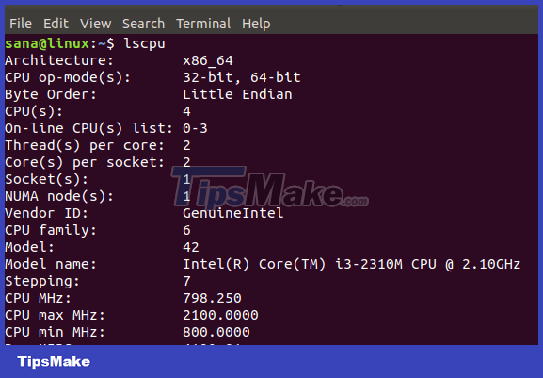
Task: Open the View menu
Action: [95, 24]
